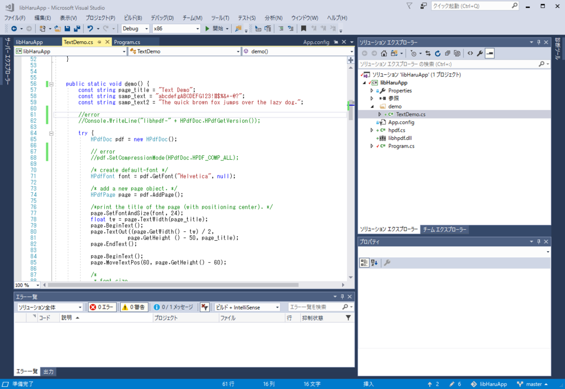Select App.config in Solution Explorer
The image size is (565, 389).
[x=401, y=122]
